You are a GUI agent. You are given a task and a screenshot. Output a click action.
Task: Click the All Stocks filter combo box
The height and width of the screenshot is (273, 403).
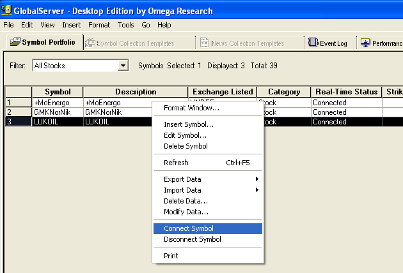[81, 66]
